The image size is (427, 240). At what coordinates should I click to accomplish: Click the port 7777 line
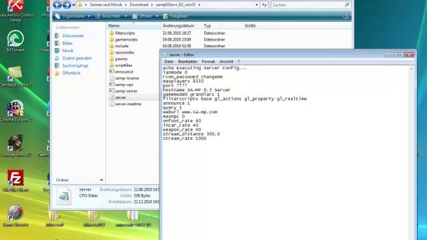click(x=175, y=85)
